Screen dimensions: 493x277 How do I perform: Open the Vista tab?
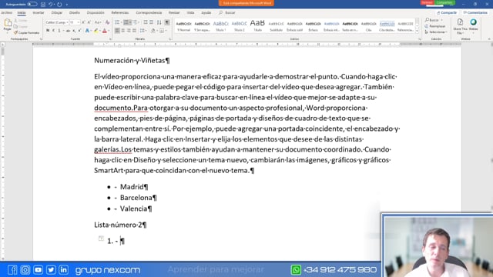pyautogui.click(x=190, y=12)
